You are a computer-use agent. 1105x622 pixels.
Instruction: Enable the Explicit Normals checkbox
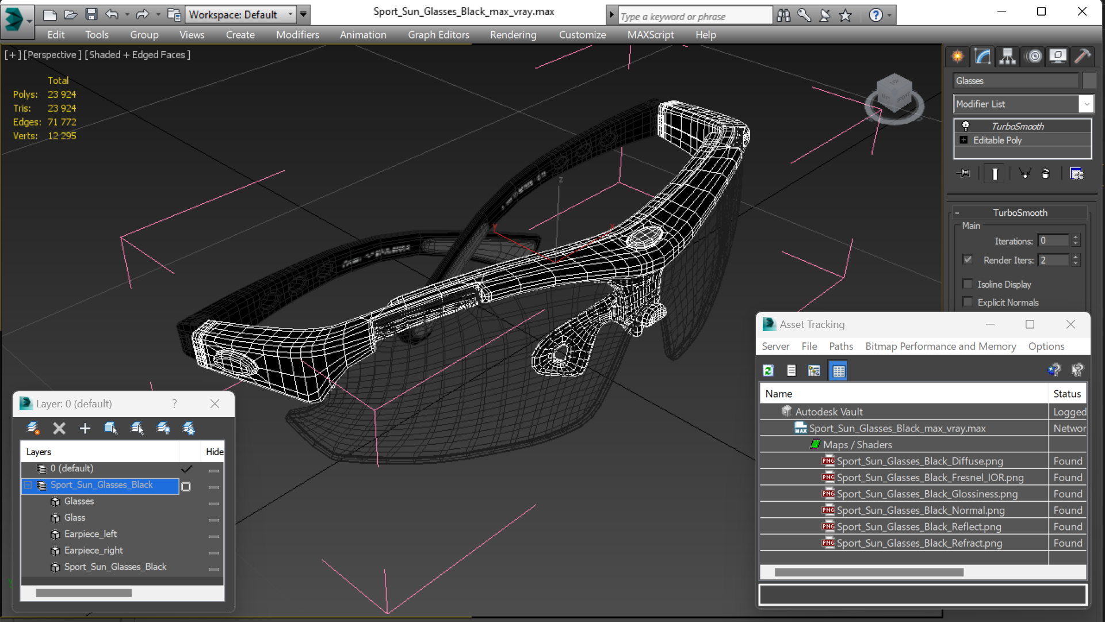click(968, 302)
